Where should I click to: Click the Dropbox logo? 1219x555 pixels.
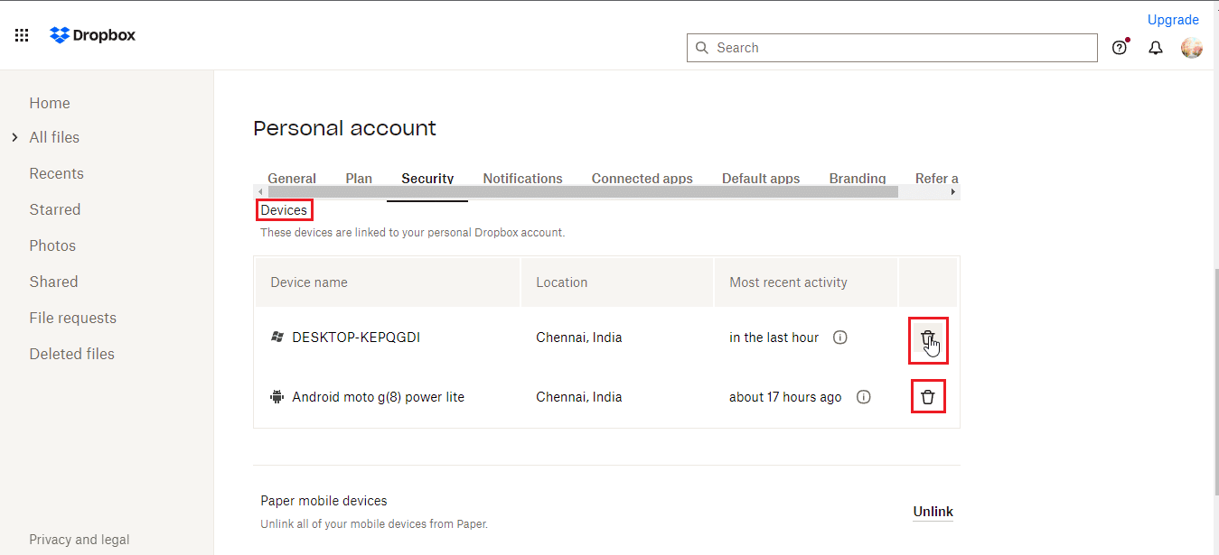coord(93,35)
